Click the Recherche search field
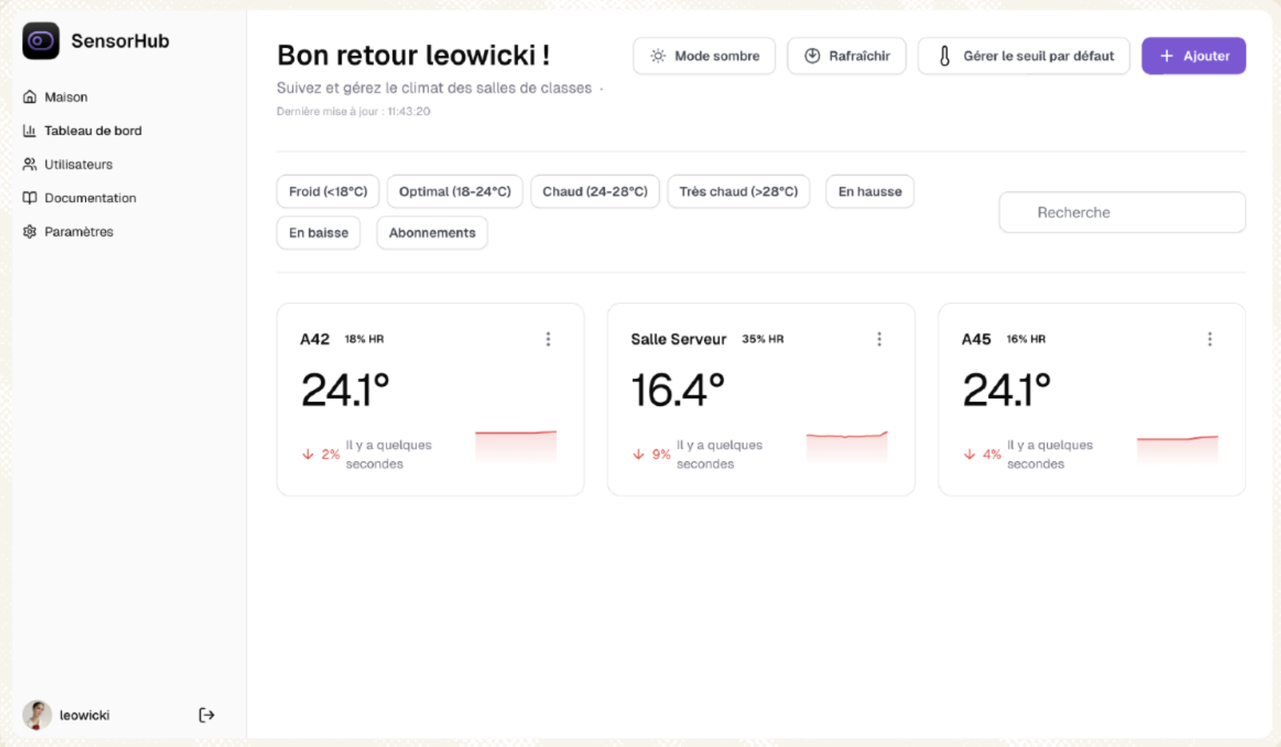The height and width of the screenshot is (747, 1281). (1122, 212)
